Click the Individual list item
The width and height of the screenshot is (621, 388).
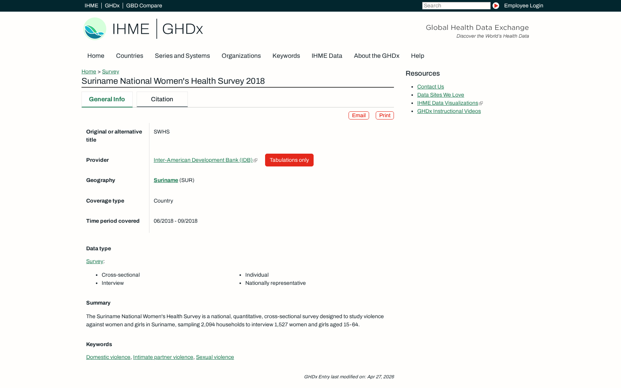[x=257, y=275]
